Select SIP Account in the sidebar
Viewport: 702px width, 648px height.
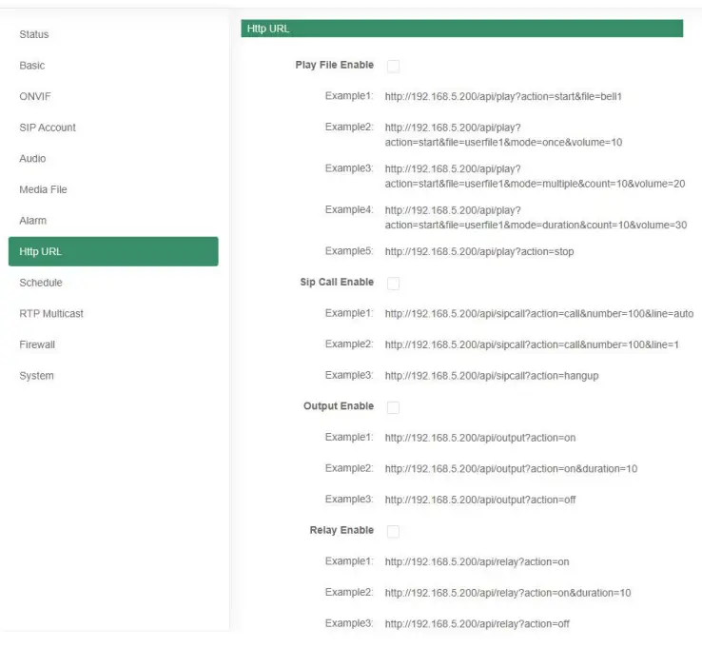point(48,128)
